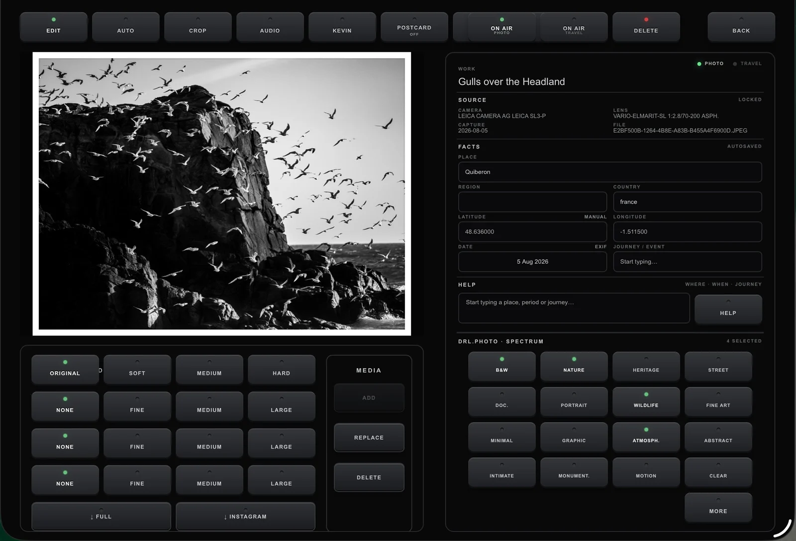Switch to the Travel tab

[x=747, y=64]
